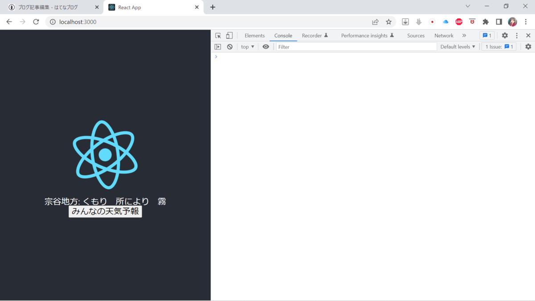Viewport: 535px width, 301px height.
Task: Create a live expression eye icon
Action: [266, 47]
